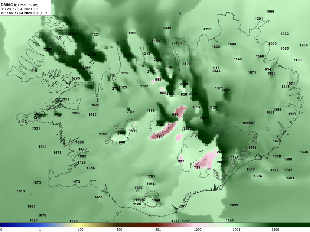Click the 1451 height label

99,197
